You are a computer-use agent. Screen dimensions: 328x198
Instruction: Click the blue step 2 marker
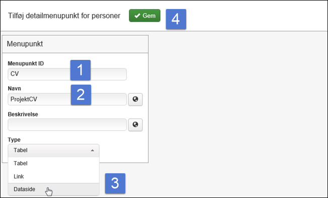(x=81, y=95)
